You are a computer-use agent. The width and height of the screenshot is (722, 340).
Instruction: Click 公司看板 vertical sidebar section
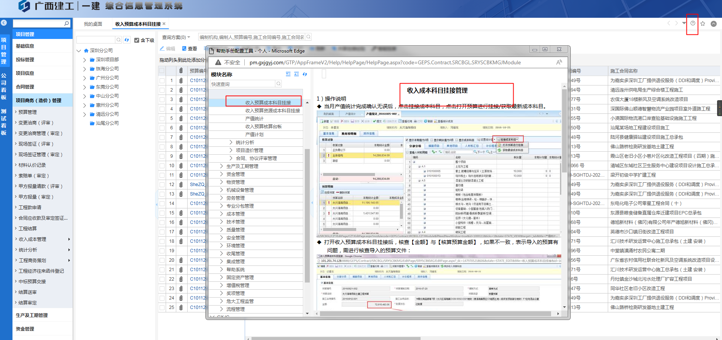point(4,86)
